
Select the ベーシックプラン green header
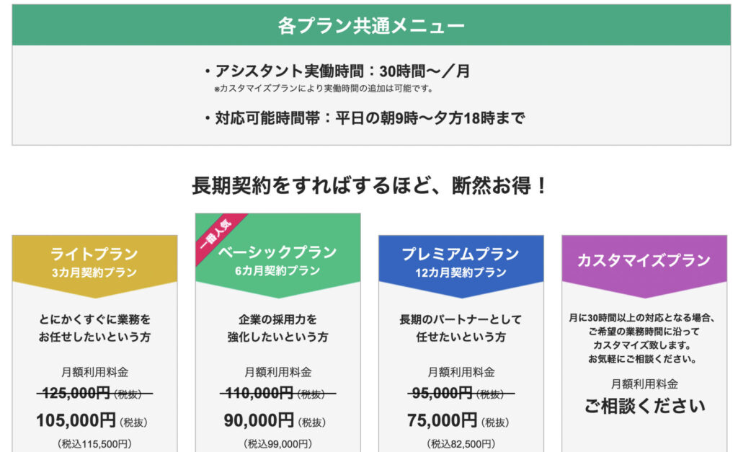pos(277,256)
